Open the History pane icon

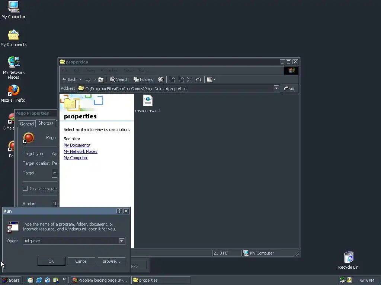click(161, 79)
